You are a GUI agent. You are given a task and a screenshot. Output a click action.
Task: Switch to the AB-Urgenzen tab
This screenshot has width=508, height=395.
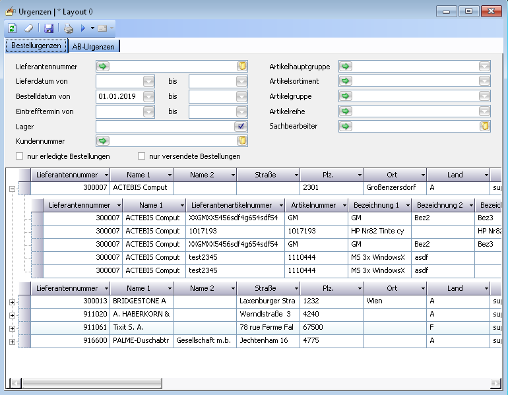pos(94,46)
